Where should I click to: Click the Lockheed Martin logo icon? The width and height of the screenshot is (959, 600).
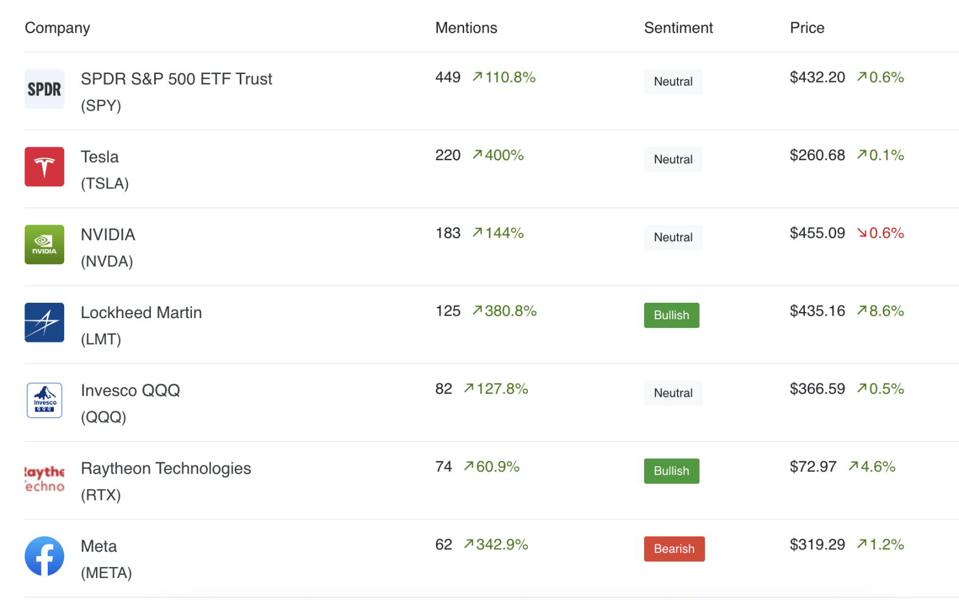tap(44, 322)
